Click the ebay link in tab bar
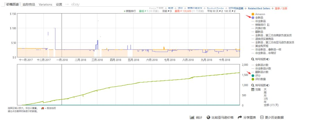311x127 pixels. (x=75, y=5)
